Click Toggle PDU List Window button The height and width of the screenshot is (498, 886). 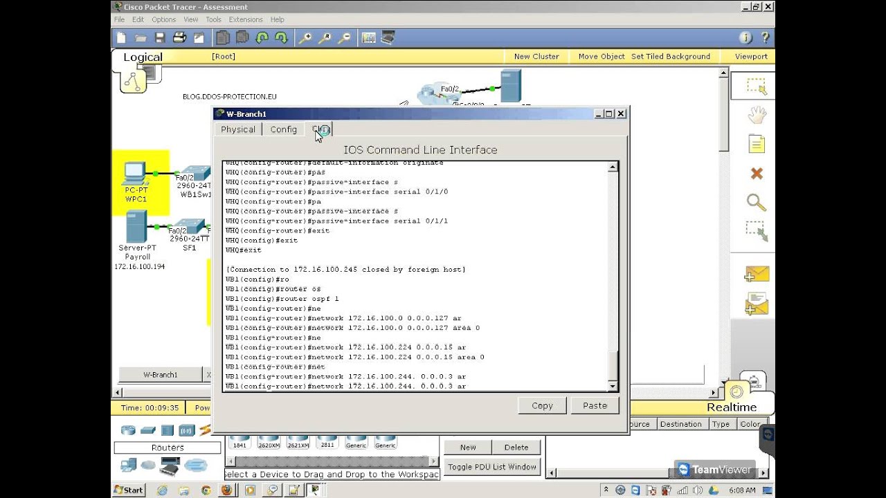point(492,467)
